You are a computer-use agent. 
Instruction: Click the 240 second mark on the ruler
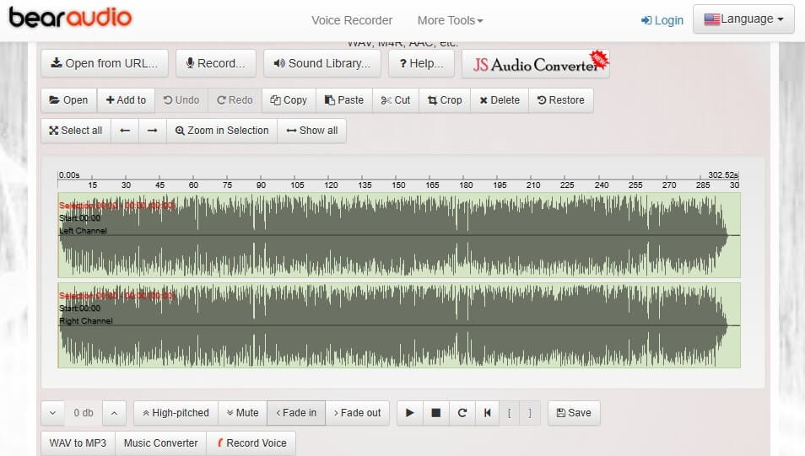(x=601, y=185)
